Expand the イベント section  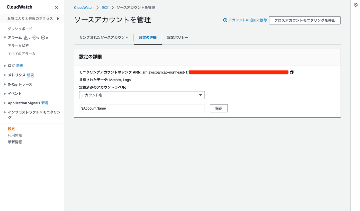coord(5,93)
